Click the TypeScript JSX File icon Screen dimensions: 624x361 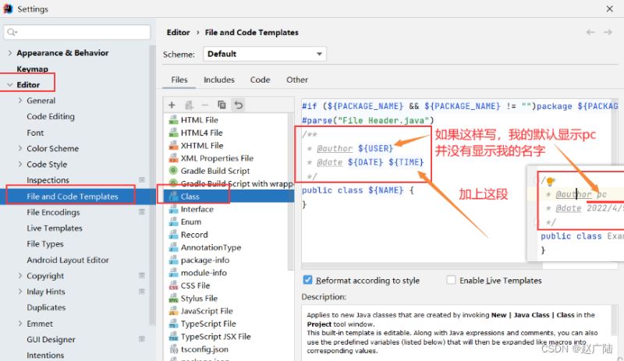coord(173,336)
